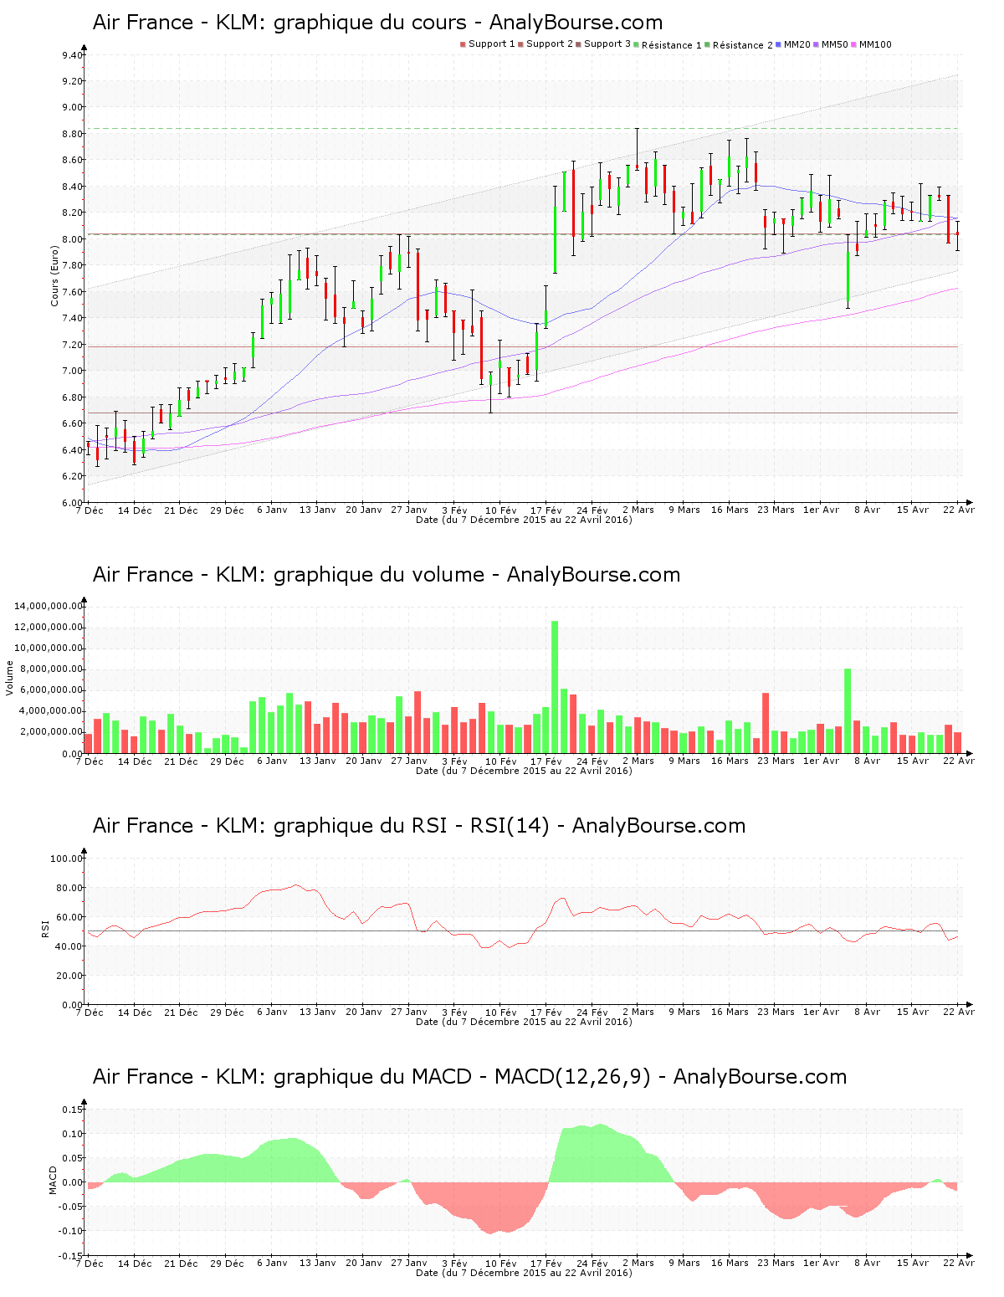Click the Support 2 legend label
This screenshot has height=1297, width=1004.
pos(550,44)
